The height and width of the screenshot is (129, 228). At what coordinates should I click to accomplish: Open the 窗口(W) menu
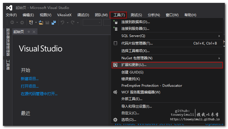coord(172,15)
